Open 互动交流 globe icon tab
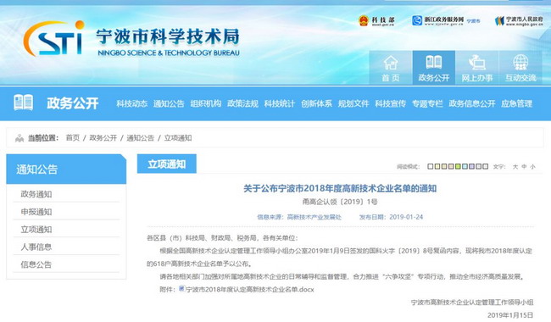Screen dimensions: 551x322 click(x=520, y=68)
